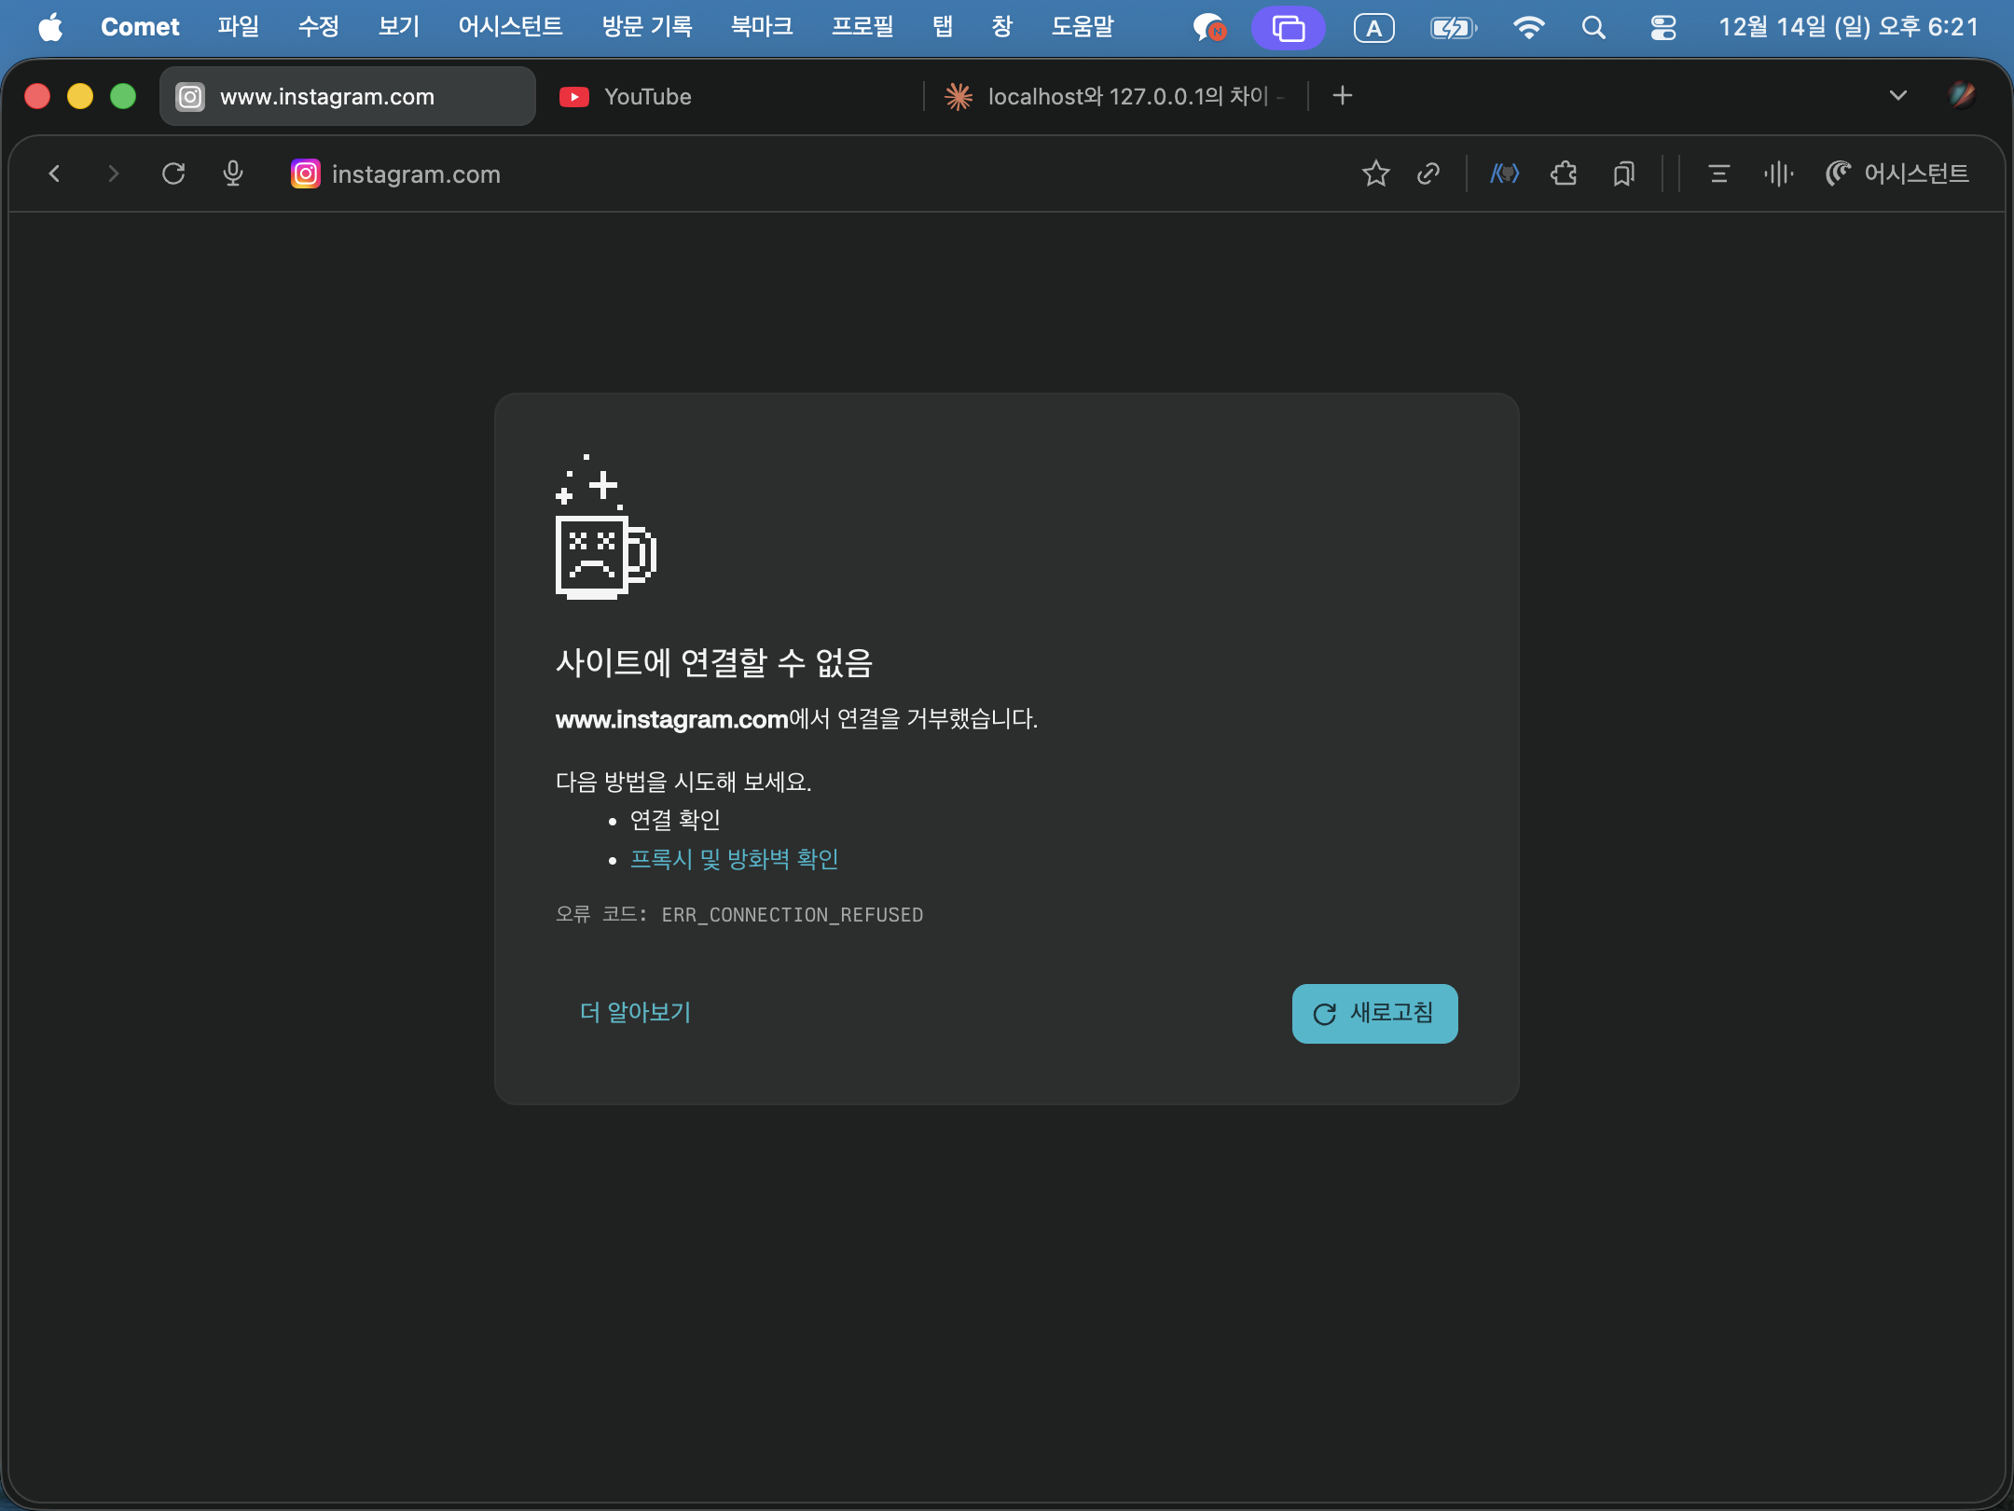
Task: Open the 프록시 및 방화벽 확인 link
Action: click(x=734, y=859)
